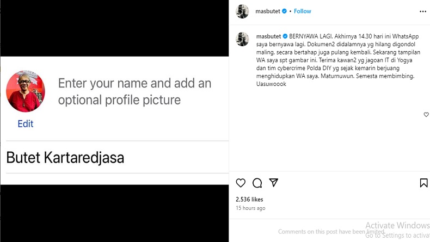Click the 'Enter your name' instruction text
430x242 pixels.
(x=134, y=91)
